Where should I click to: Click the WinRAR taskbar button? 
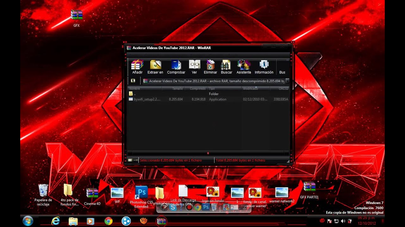click(x=161, y=221)
